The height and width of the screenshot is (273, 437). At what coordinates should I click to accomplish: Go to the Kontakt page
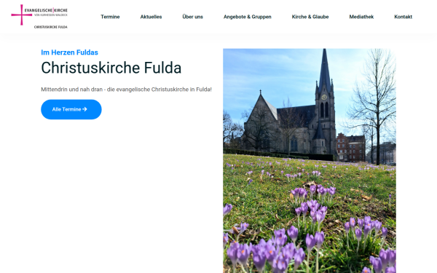coord(403,17)
